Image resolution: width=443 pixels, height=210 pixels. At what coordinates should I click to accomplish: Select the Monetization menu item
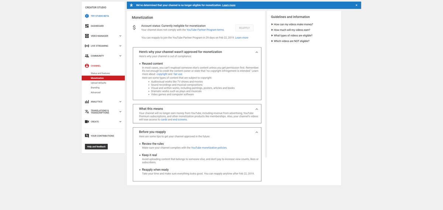(x=103, y=78)
